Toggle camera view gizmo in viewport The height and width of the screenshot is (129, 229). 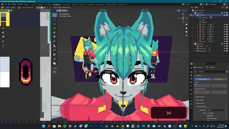[x=186, y=32]
